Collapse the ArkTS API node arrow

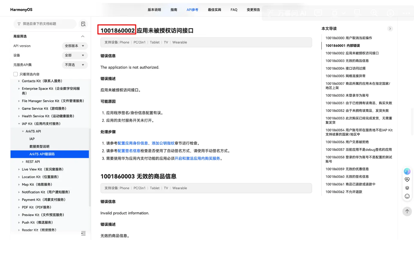pyautogui.click(x=23, y=131)
